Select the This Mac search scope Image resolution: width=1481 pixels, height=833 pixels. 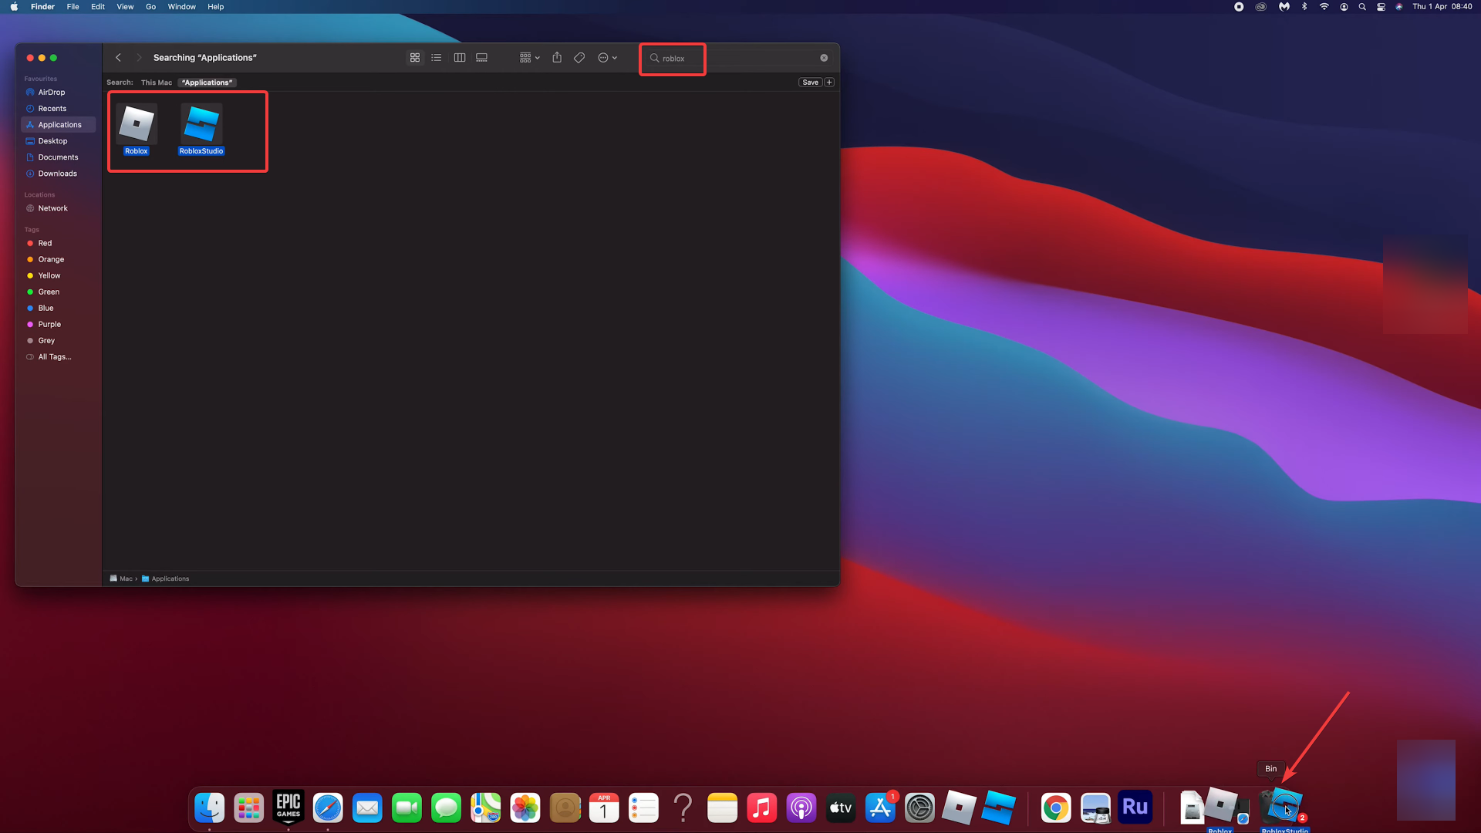157,83
